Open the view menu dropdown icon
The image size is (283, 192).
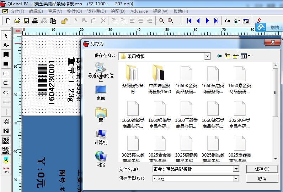(x=246, y=56)
